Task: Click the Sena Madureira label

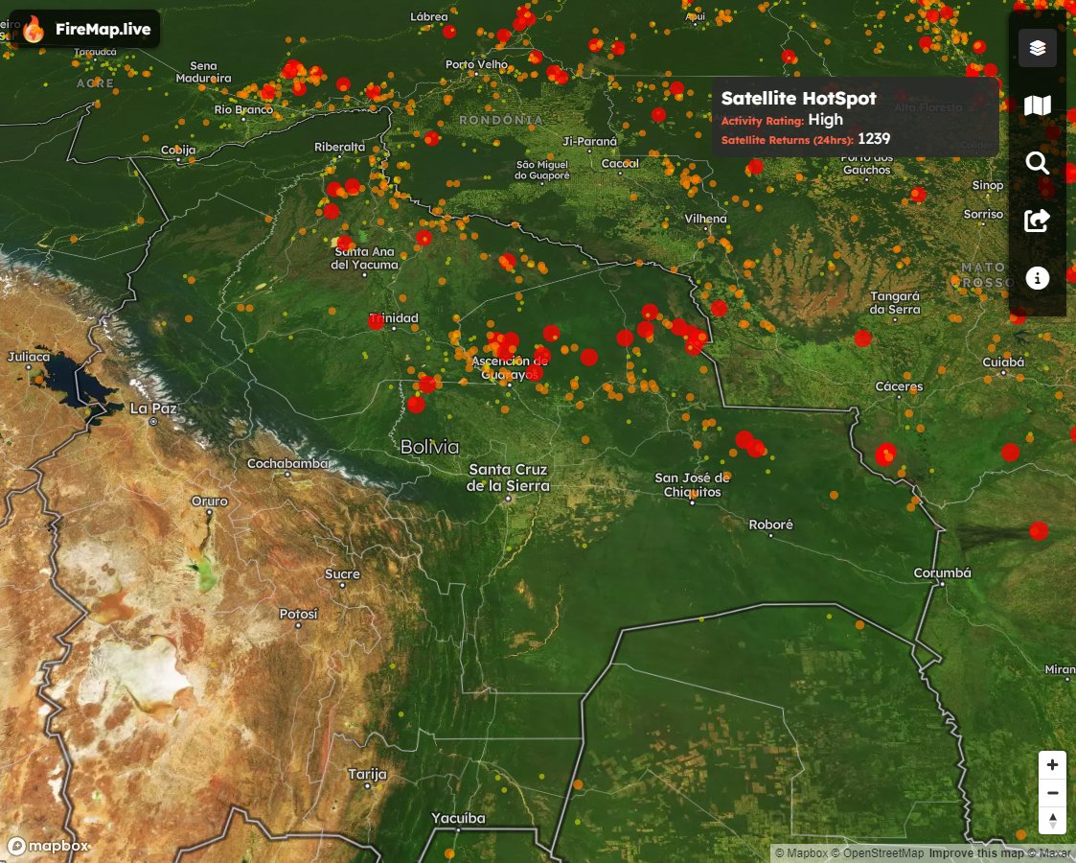Action: [x=204, y=72]
